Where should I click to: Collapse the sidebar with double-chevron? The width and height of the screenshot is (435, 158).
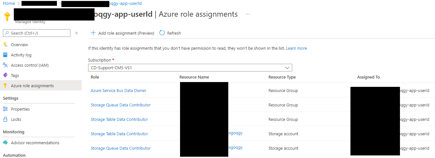(x=77, y=33)
